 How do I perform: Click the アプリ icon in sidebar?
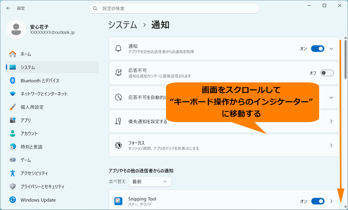[x=12, y=120]
